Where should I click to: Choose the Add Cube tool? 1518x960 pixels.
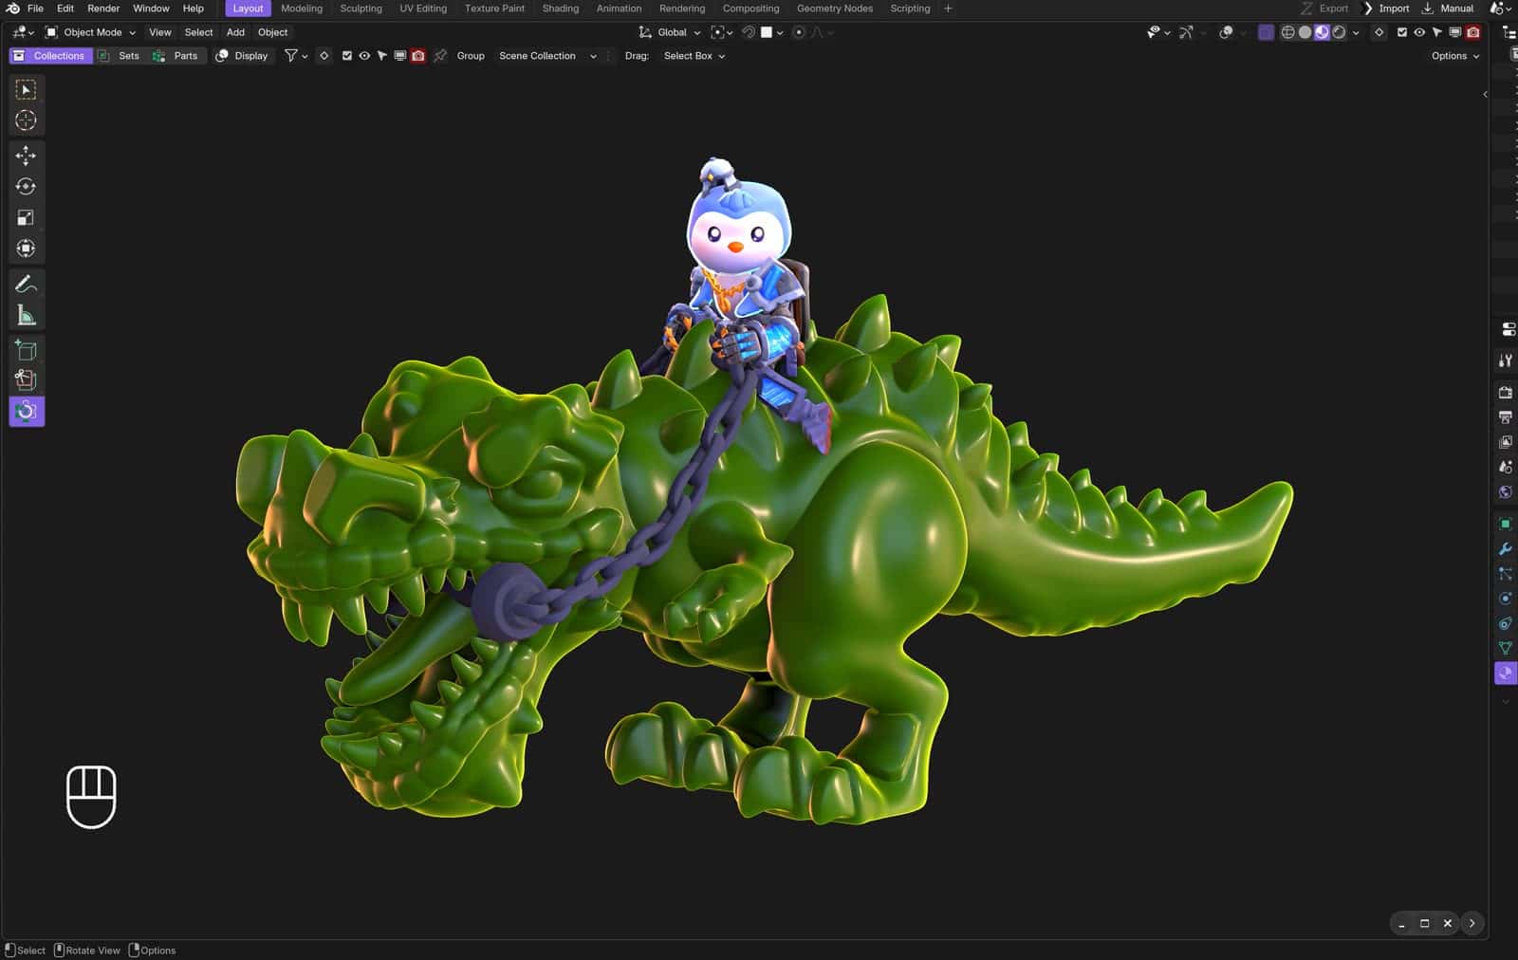(x=26, y=349)
